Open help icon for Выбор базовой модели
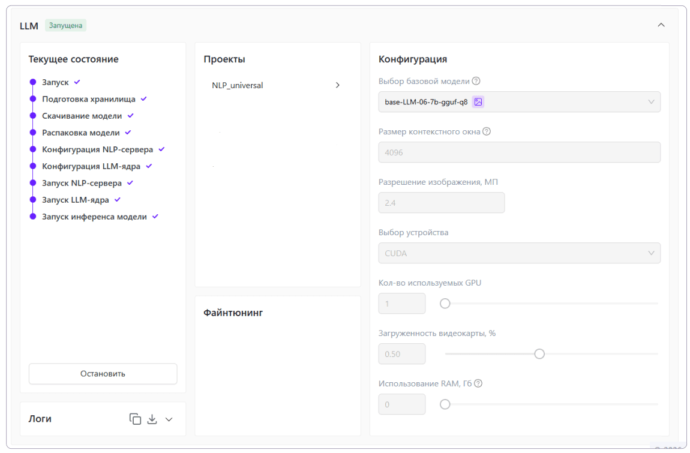690x453 pixels. tap(476, 82)
